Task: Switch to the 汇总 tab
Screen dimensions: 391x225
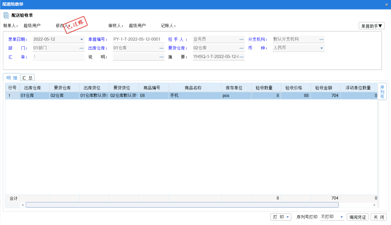Action: click(27, 77)
